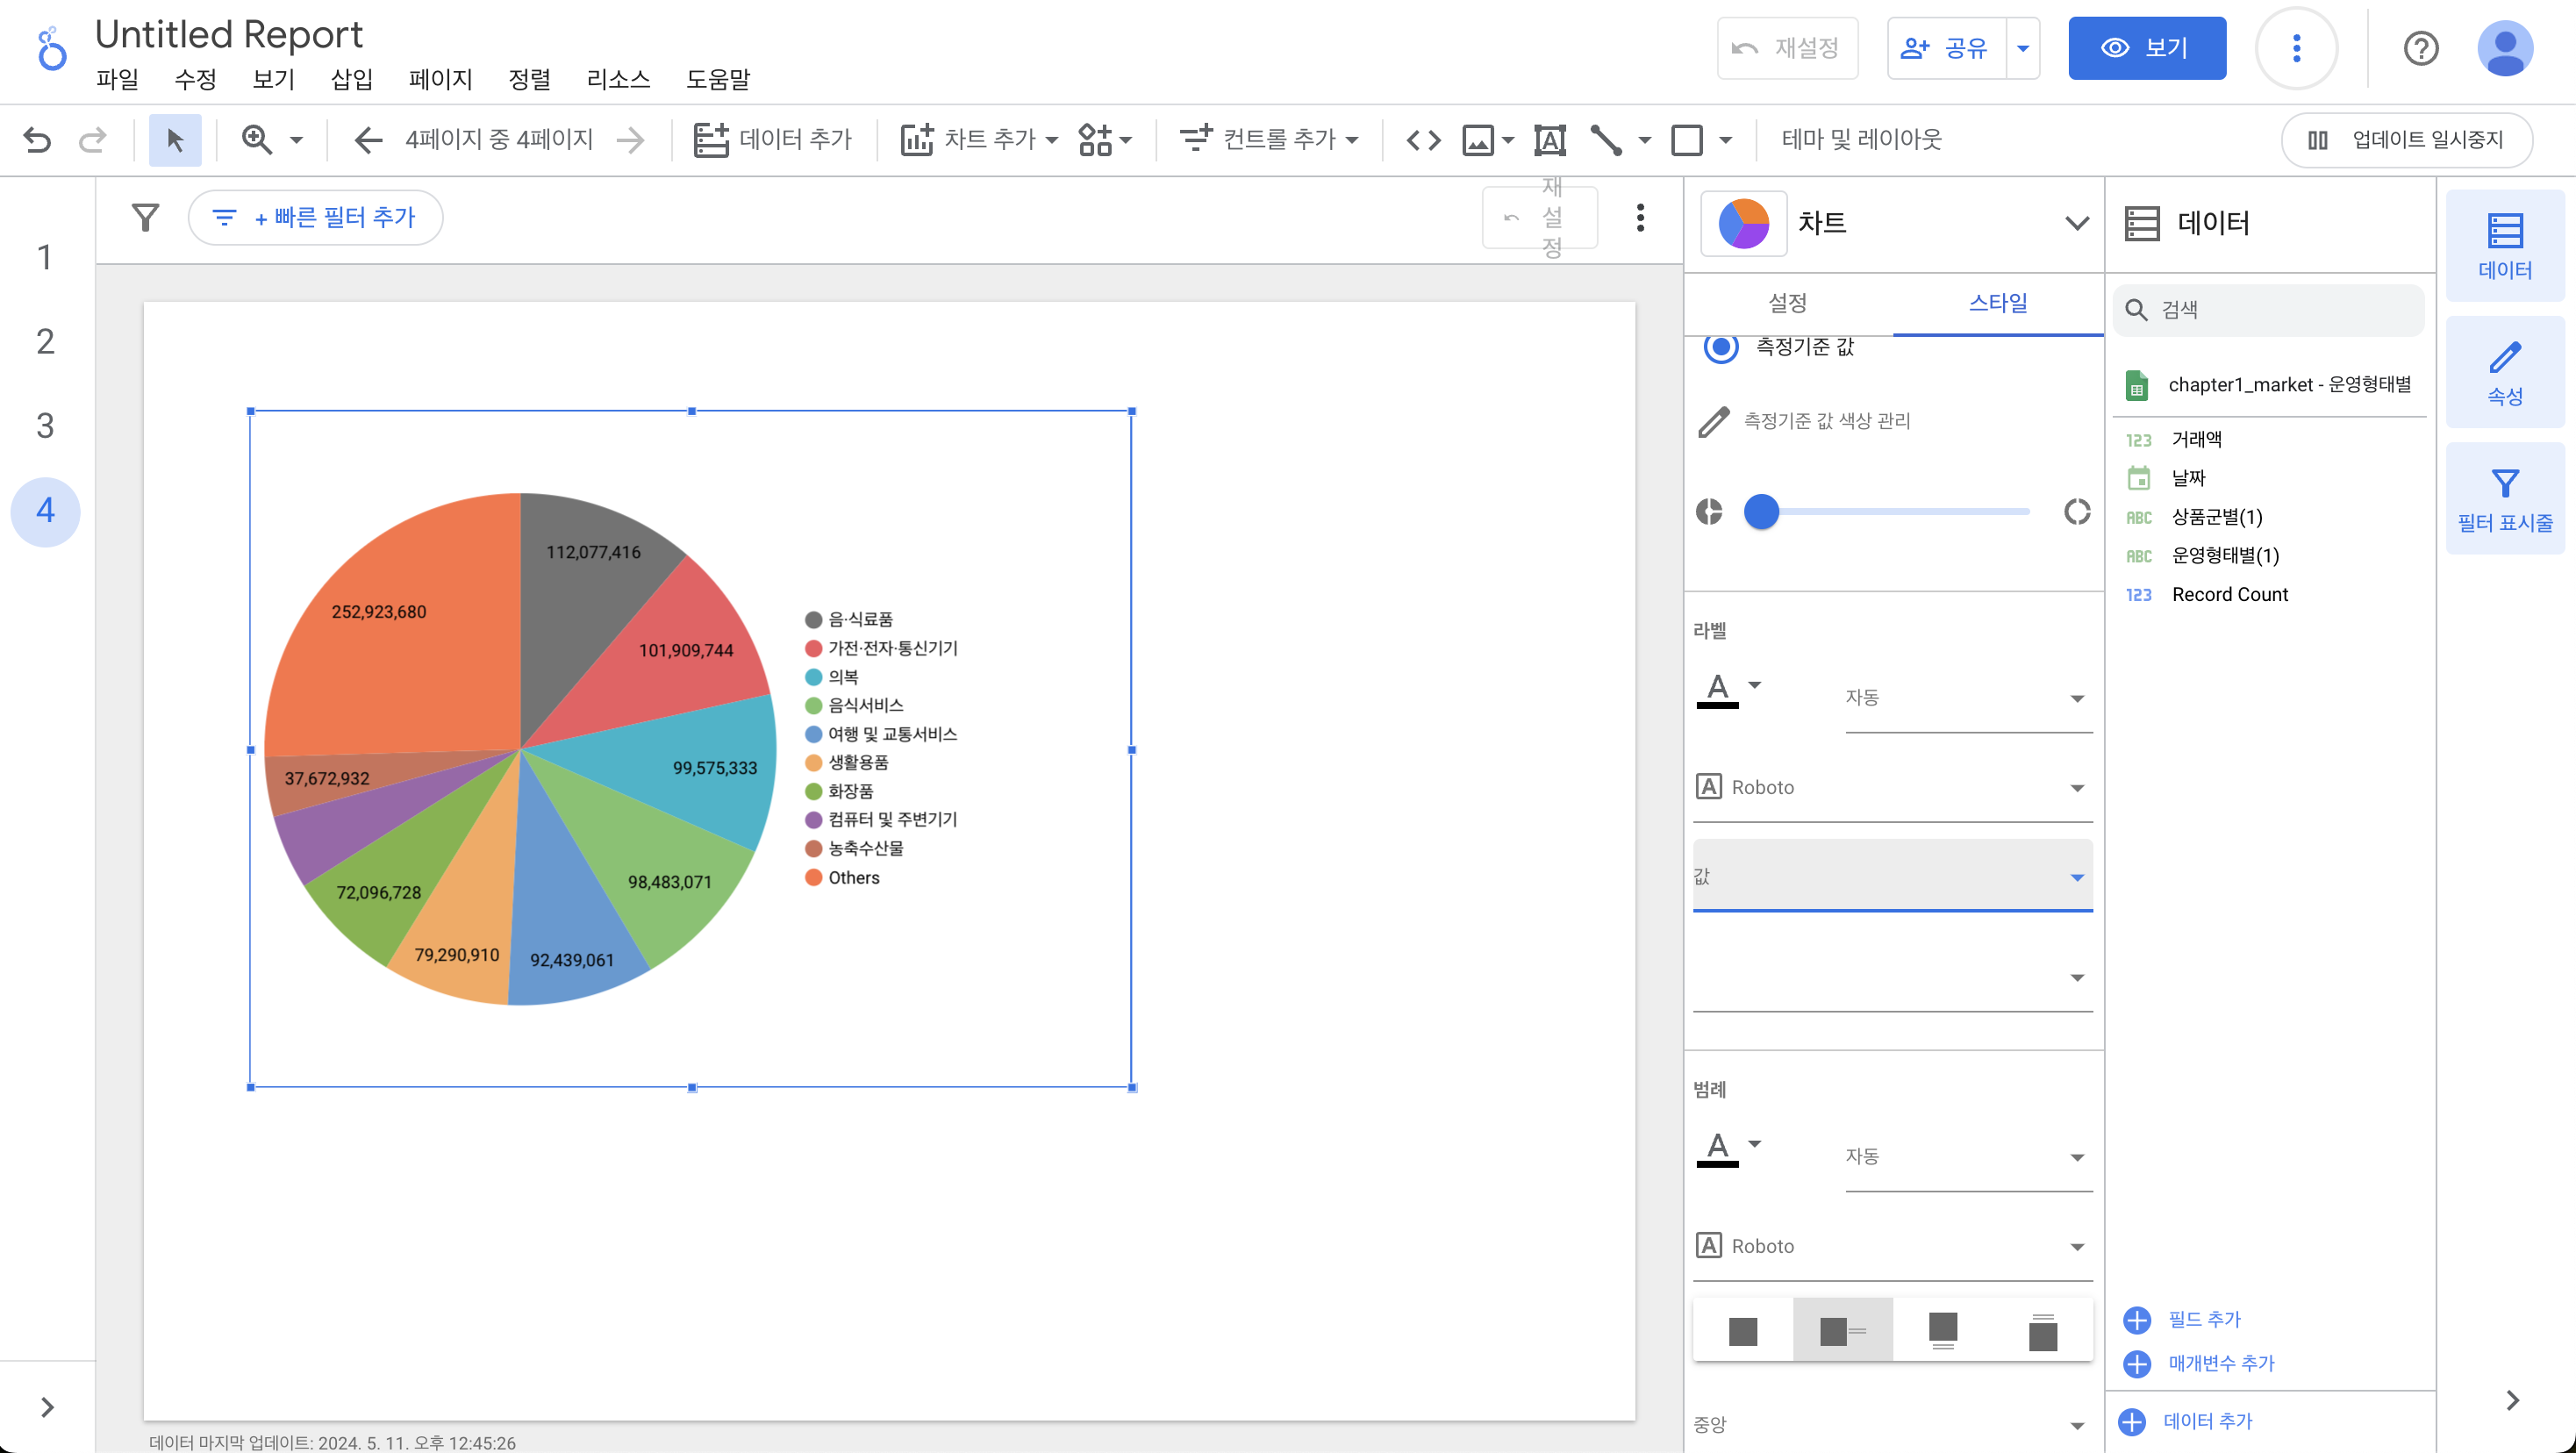Viewport: 2576px width, 1453px height.
Task: Insert a text box
Action: point(1549,140)
